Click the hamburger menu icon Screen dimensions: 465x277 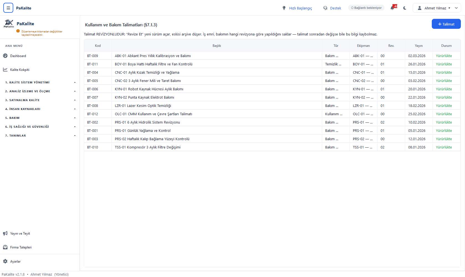pos(8,8)
